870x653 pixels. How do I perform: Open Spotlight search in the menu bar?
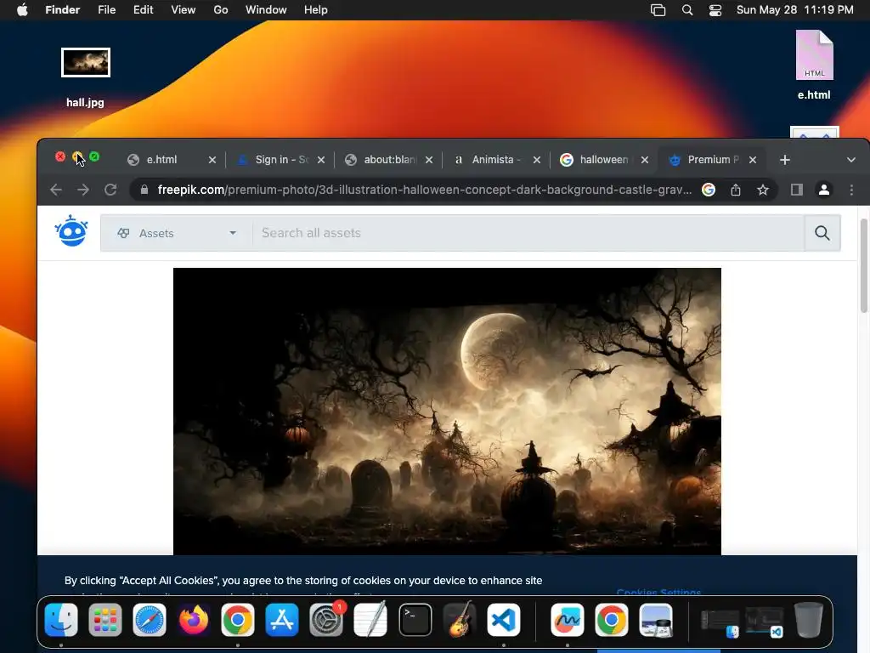(x=686, y=10)
